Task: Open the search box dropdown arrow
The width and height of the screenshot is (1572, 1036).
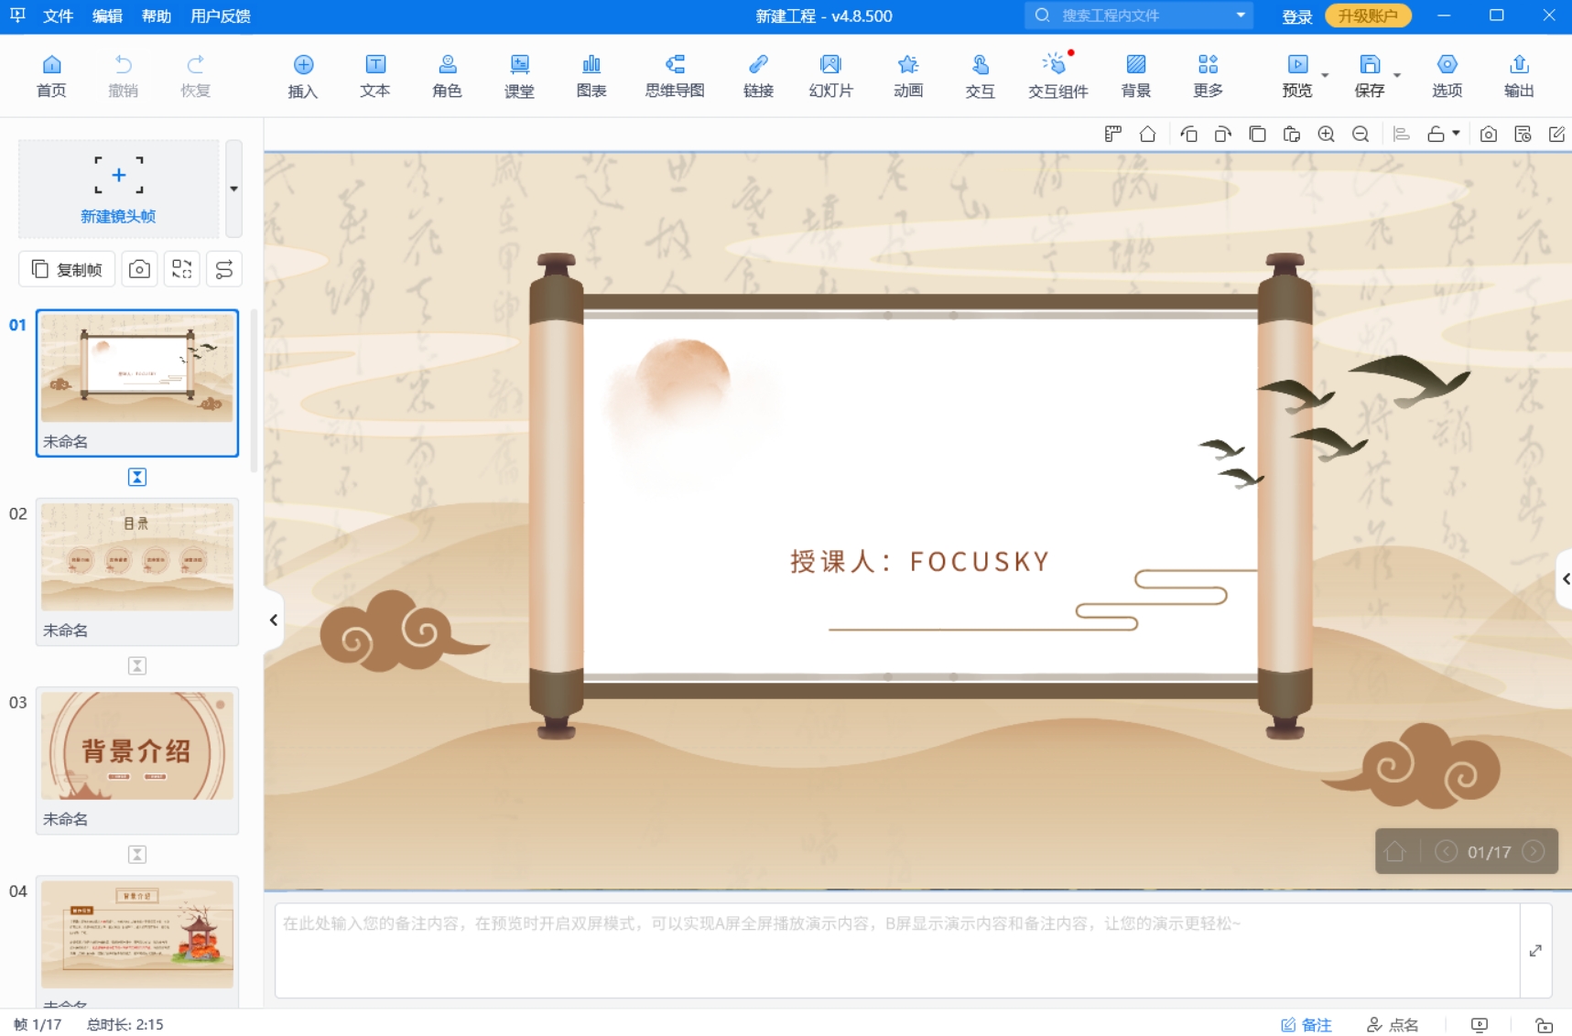Action: pyautogui.click(x=1241, y=16)
